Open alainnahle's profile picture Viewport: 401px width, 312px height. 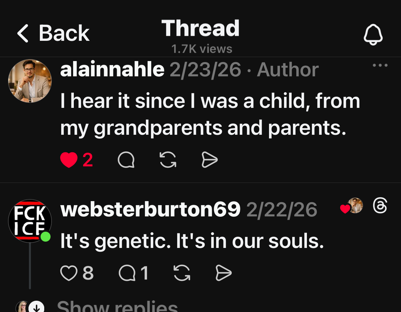[x=30, y=81]
